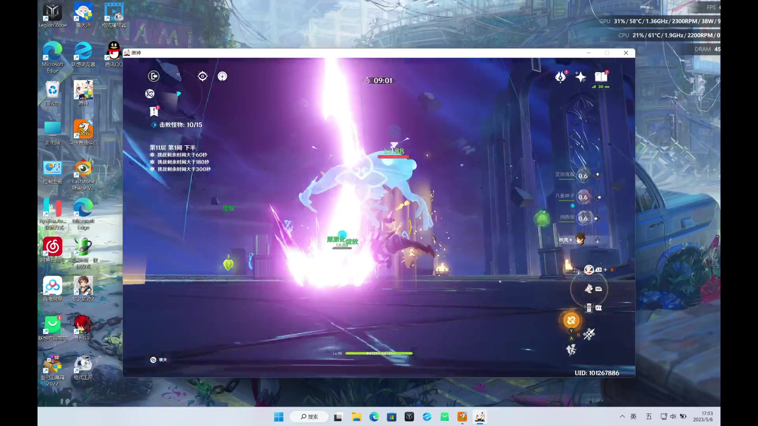Click the 30 ms network latency indicator
The image size is (758, 426).
click(601, 87)
